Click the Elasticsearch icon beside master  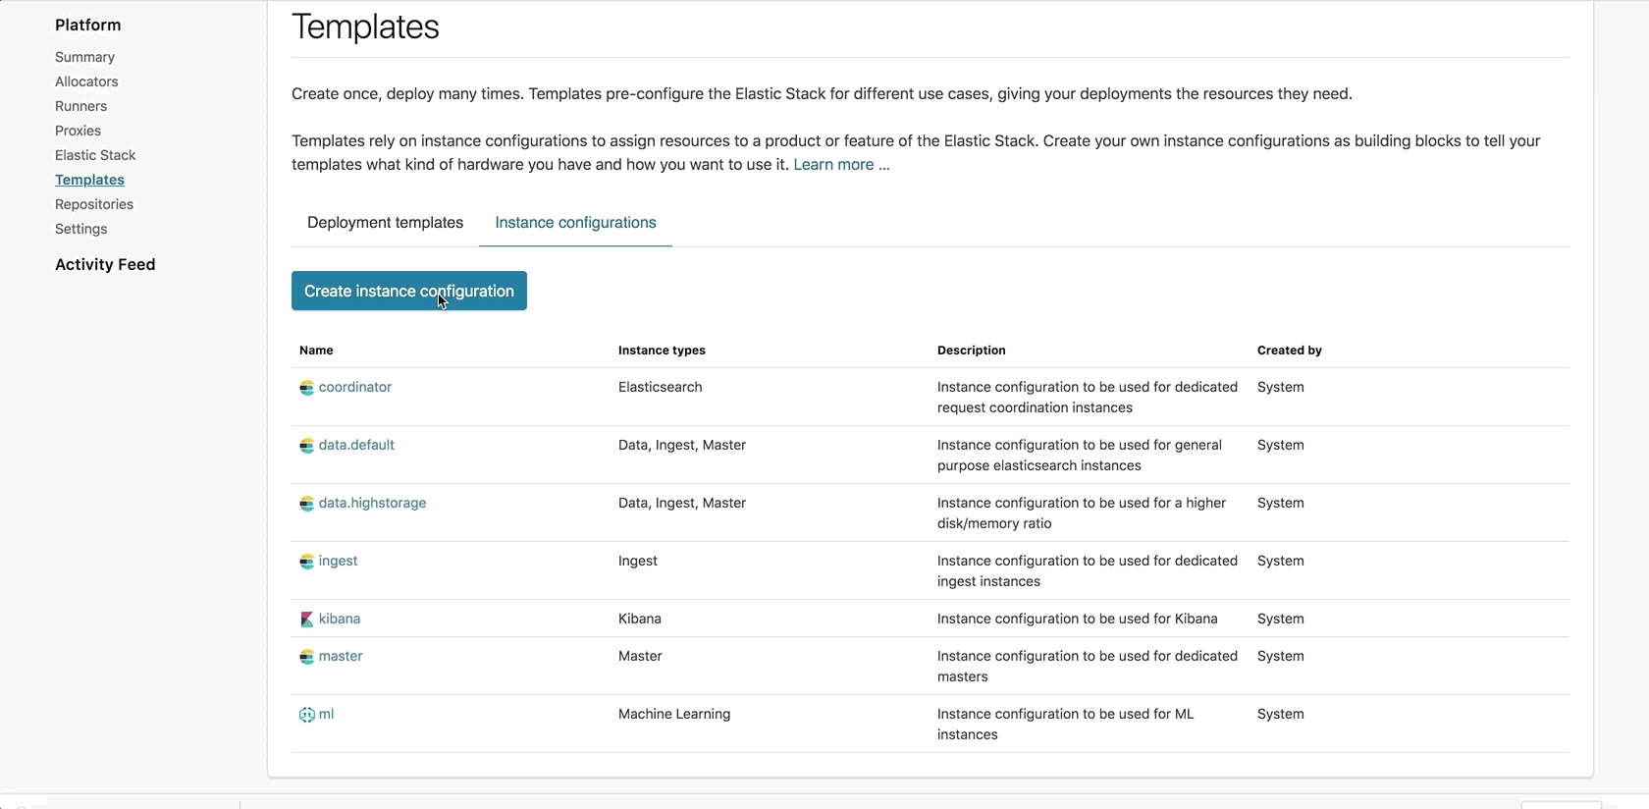(x=306, y=657)
